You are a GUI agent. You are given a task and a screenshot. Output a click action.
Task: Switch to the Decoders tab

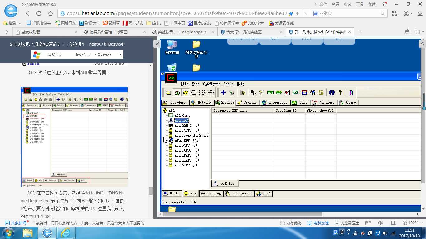pyautogui.click(x=175, y=102)
